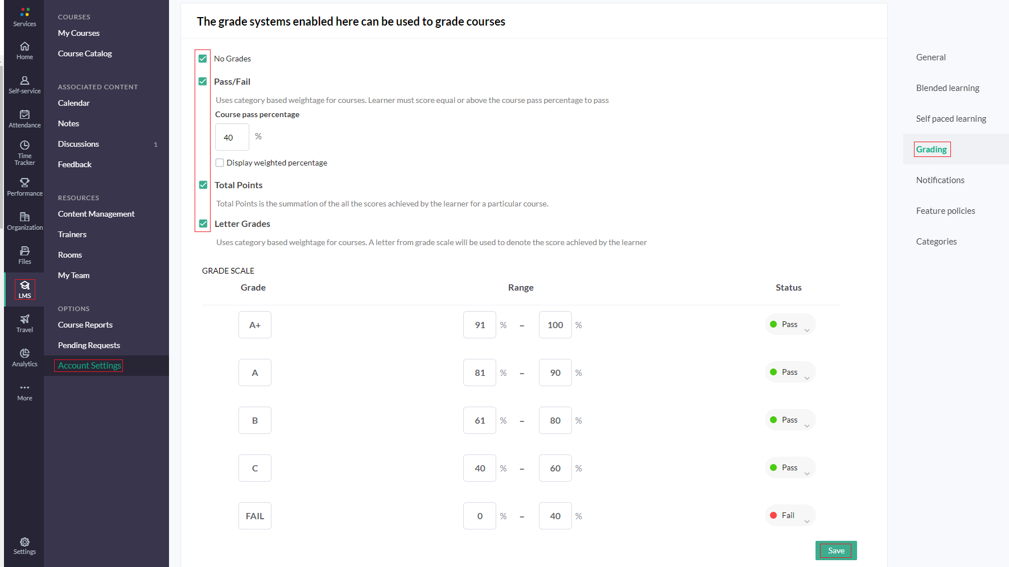The width and height of the screenshot is (1009, 567).
Task: Open the C grade status dropdown
Action: [x=790, y=467]
